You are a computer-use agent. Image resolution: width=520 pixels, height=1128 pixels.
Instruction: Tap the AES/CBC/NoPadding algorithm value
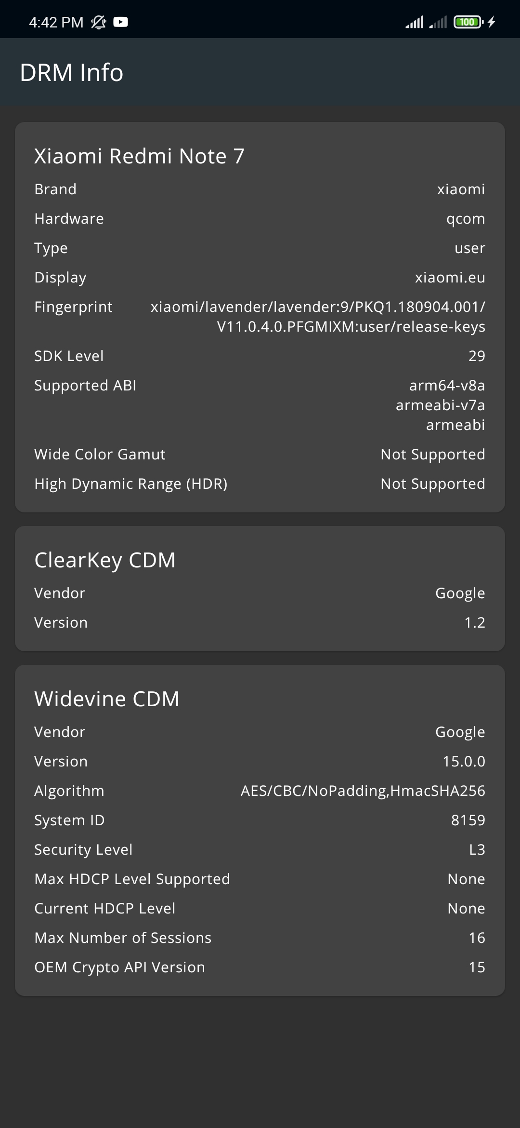click(x=363, y=791)
